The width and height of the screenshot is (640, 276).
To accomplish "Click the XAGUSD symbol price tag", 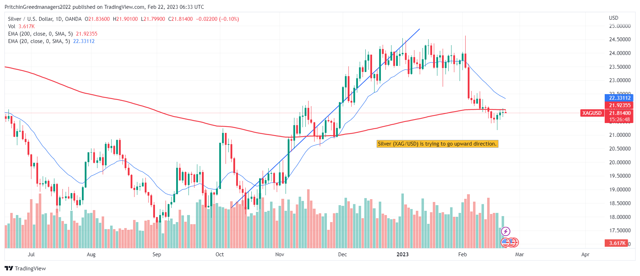I will tap(592, 113).
